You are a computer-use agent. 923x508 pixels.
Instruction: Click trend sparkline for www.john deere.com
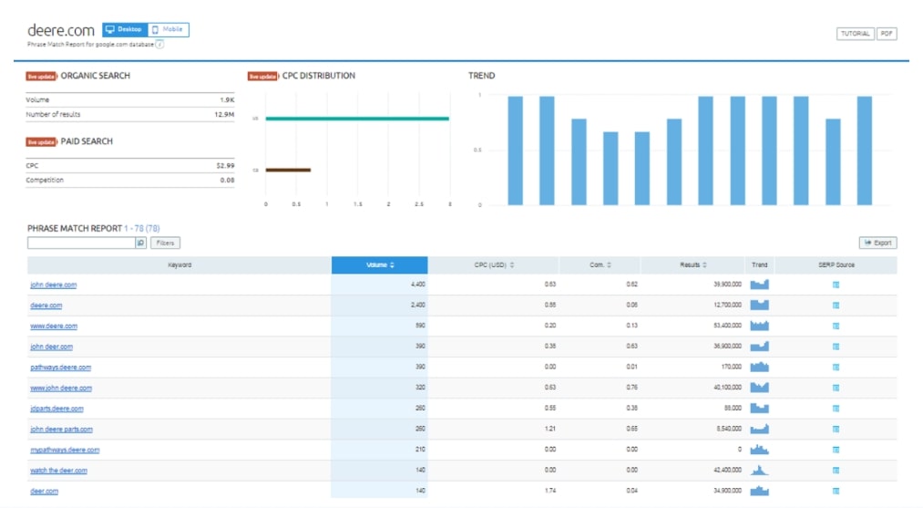click(x=759, y=388)
